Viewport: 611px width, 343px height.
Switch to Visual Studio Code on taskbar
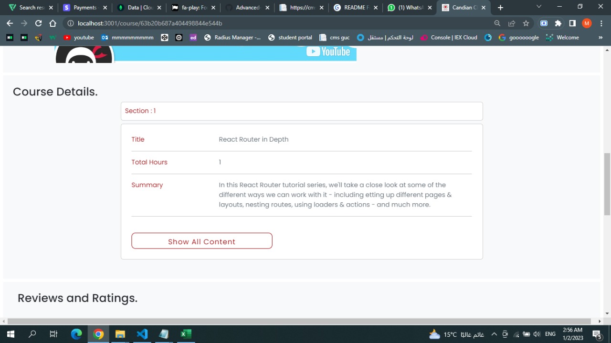[142, 334]
